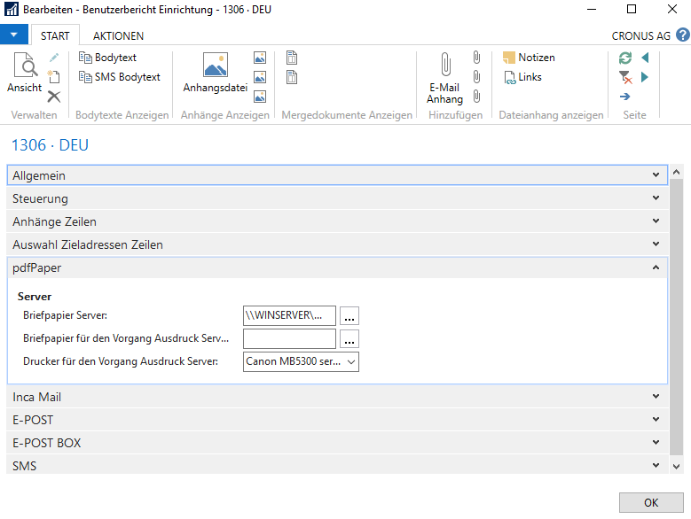Click the large Anhangsdatei picture icon
The image size is (691, 519).
pyautogui.click(x=215, y=65)
